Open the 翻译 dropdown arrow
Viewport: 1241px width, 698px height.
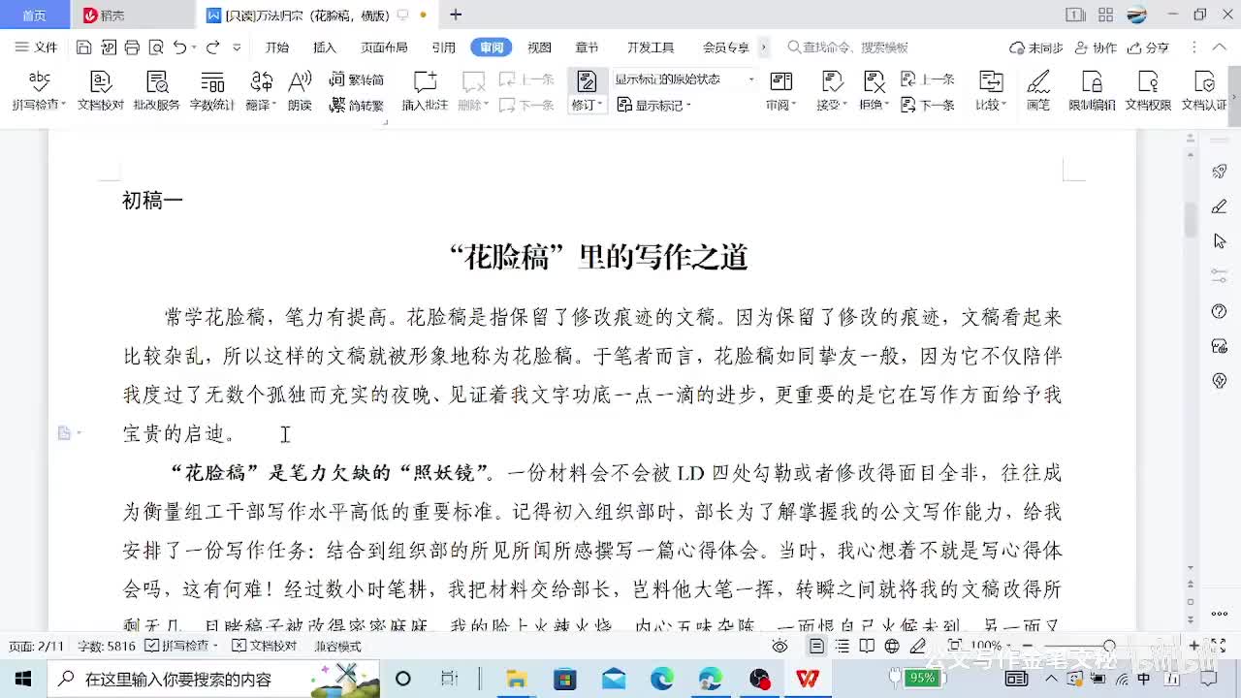[x=274, y=106]
